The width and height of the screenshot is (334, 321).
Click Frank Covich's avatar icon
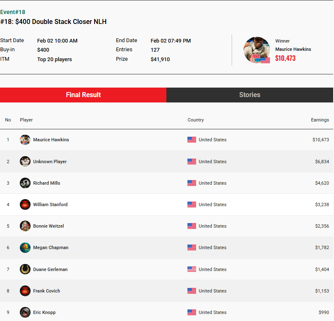click(25, 291)
